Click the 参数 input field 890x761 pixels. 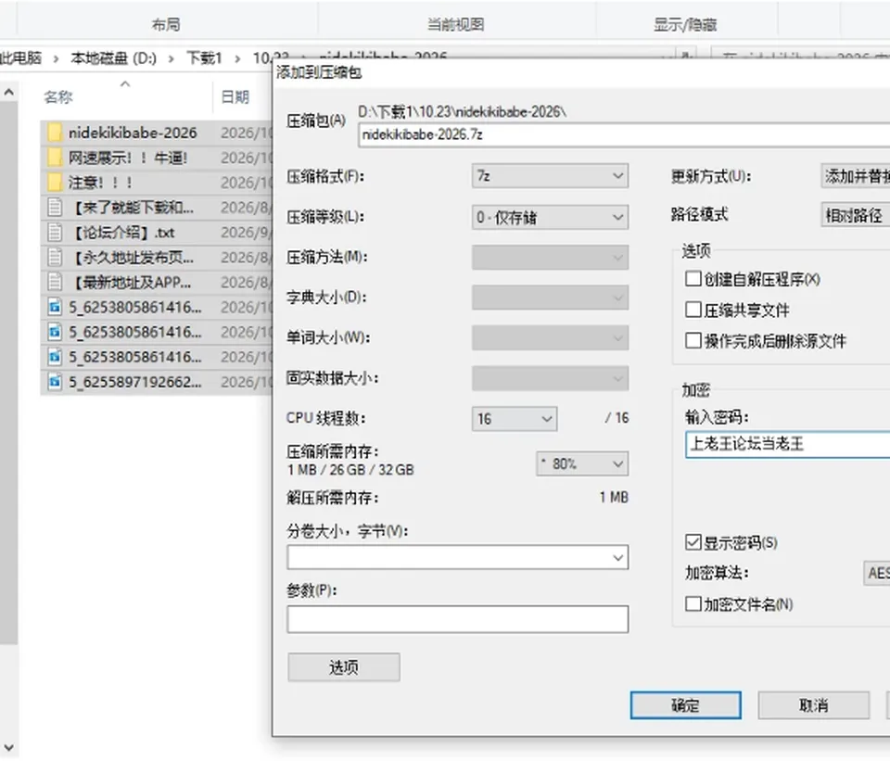coord(457,619)
